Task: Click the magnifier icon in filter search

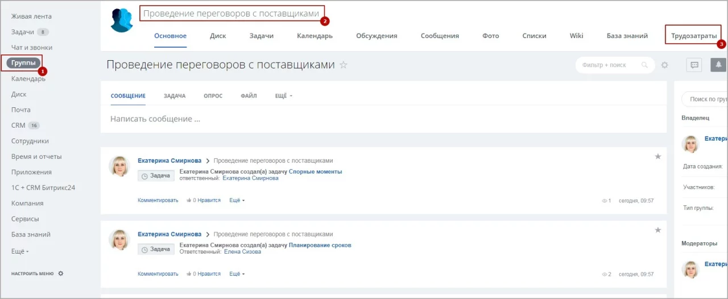Action: (644, 65)
